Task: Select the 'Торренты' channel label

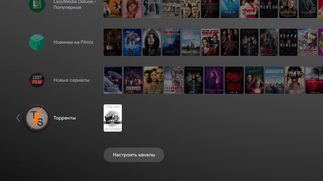Action: point(65,118)
